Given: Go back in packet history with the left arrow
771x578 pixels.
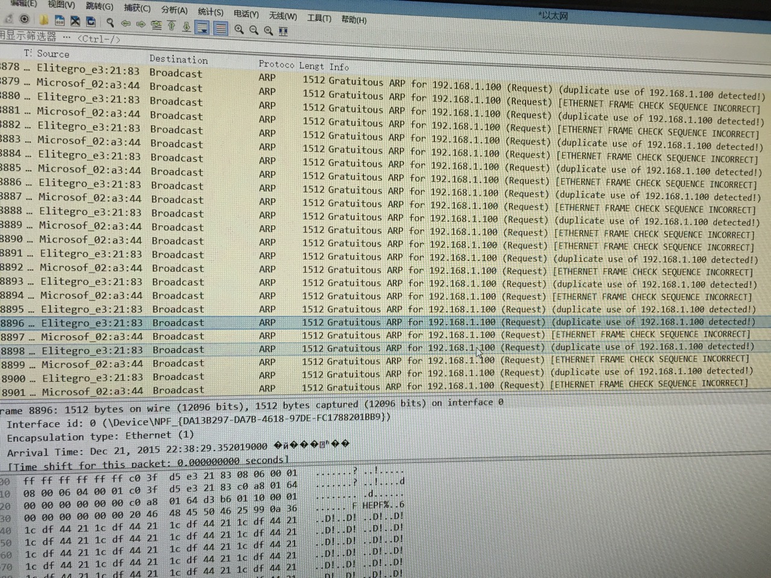Looking at the screenshot, I should (x=125, y=23).
